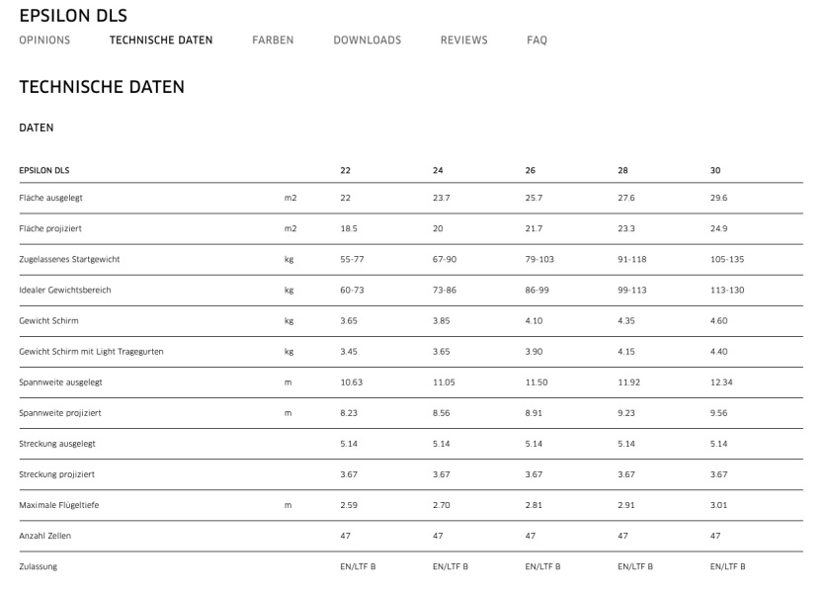Switch to the FARBEN tab
828x593 pixels.
[x=273, y=41]
